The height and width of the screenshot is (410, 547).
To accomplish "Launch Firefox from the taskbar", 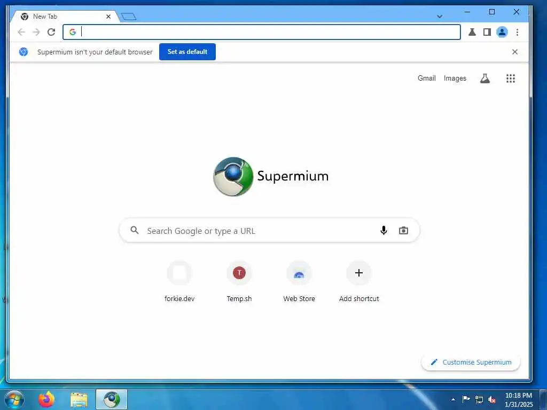I will [47, 399].
